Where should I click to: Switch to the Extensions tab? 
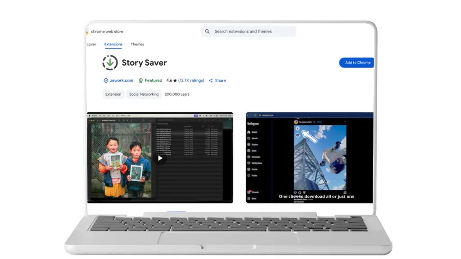pyautogui.click(x=113, y=45)
